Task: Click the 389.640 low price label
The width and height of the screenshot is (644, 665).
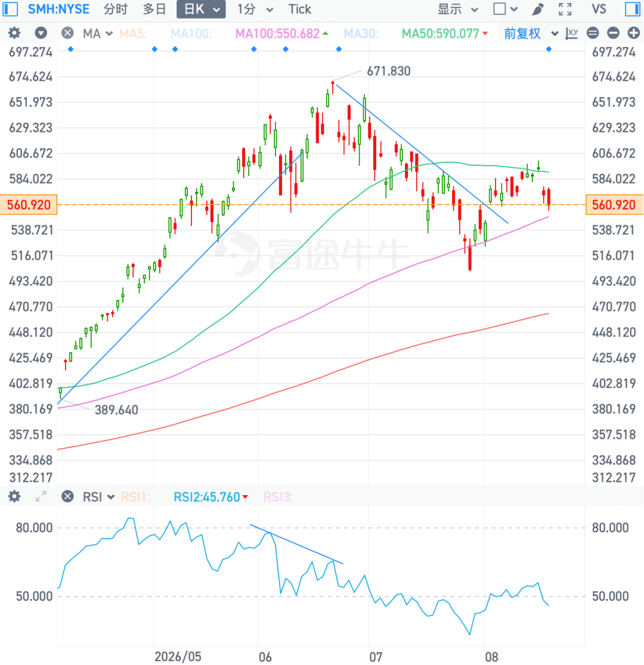Action: click(116, 410)
